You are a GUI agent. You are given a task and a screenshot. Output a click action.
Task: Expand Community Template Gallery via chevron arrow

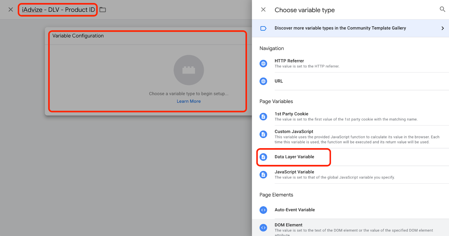pyautogui.click(x=443, y=28)
